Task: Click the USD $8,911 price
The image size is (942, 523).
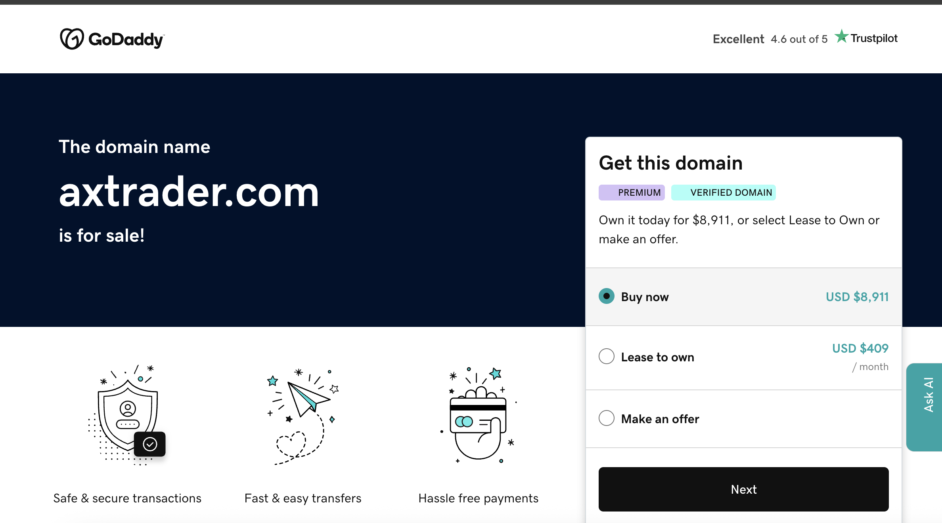Action: click(x=857, y=297)
